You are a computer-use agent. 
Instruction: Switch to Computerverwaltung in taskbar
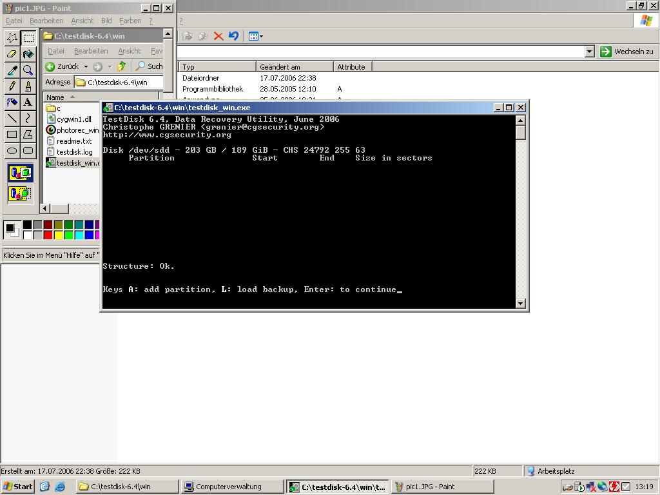tap(232, 487)
